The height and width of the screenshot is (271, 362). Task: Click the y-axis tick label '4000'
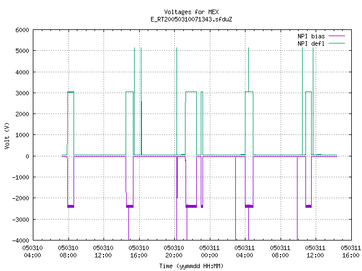[x=23, y=72]
